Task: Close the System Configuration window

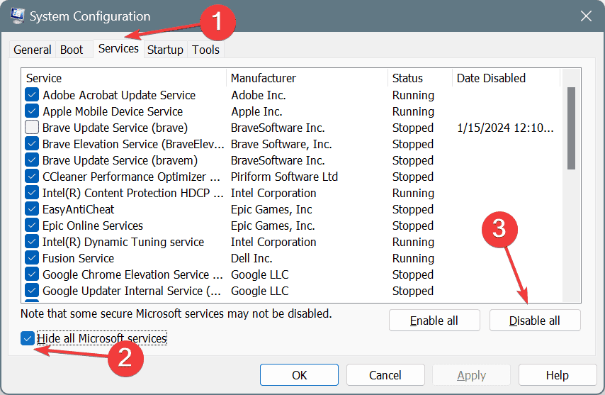Action: pos(585,16)
